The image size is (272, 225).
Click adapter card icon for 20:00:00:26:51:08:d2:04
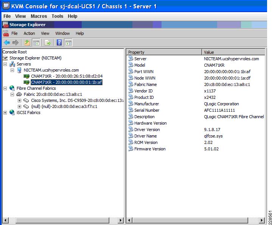26,76
